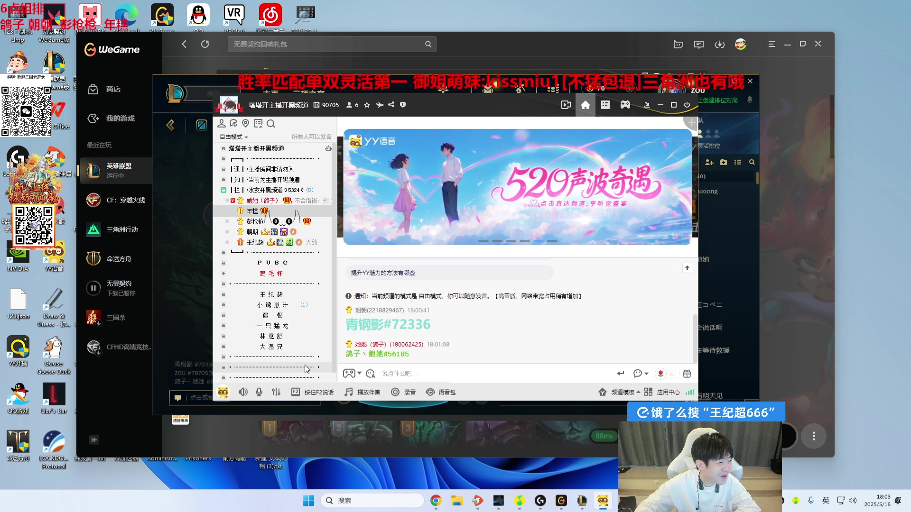
Task: Select user 彭枪枪 in channel list
Action: click(255, 221)
